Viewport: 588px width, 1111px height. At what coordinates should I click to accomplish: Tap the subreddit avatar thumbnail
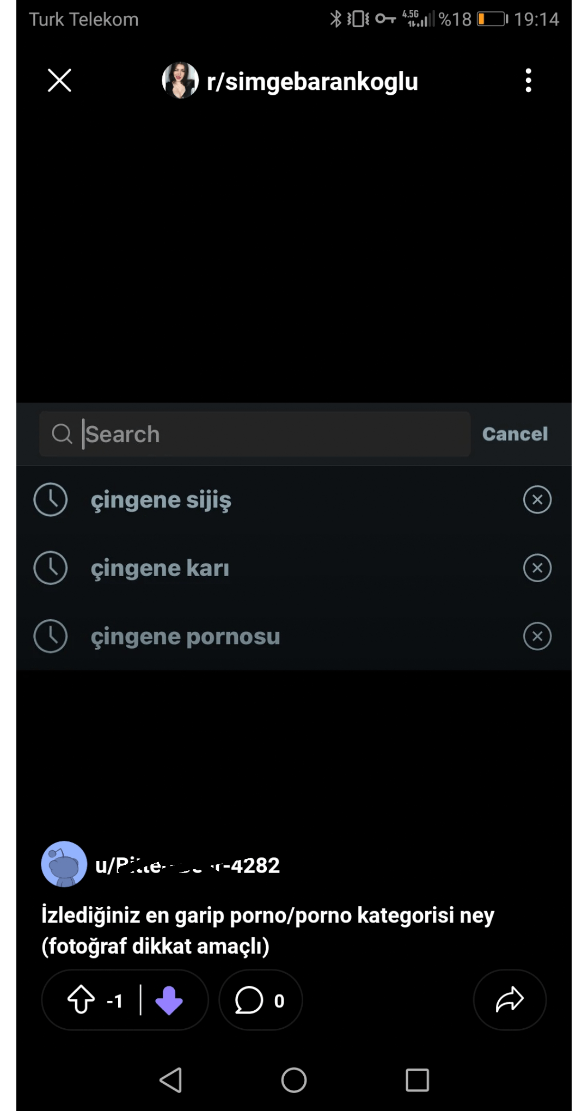click(x=180, y=81)
